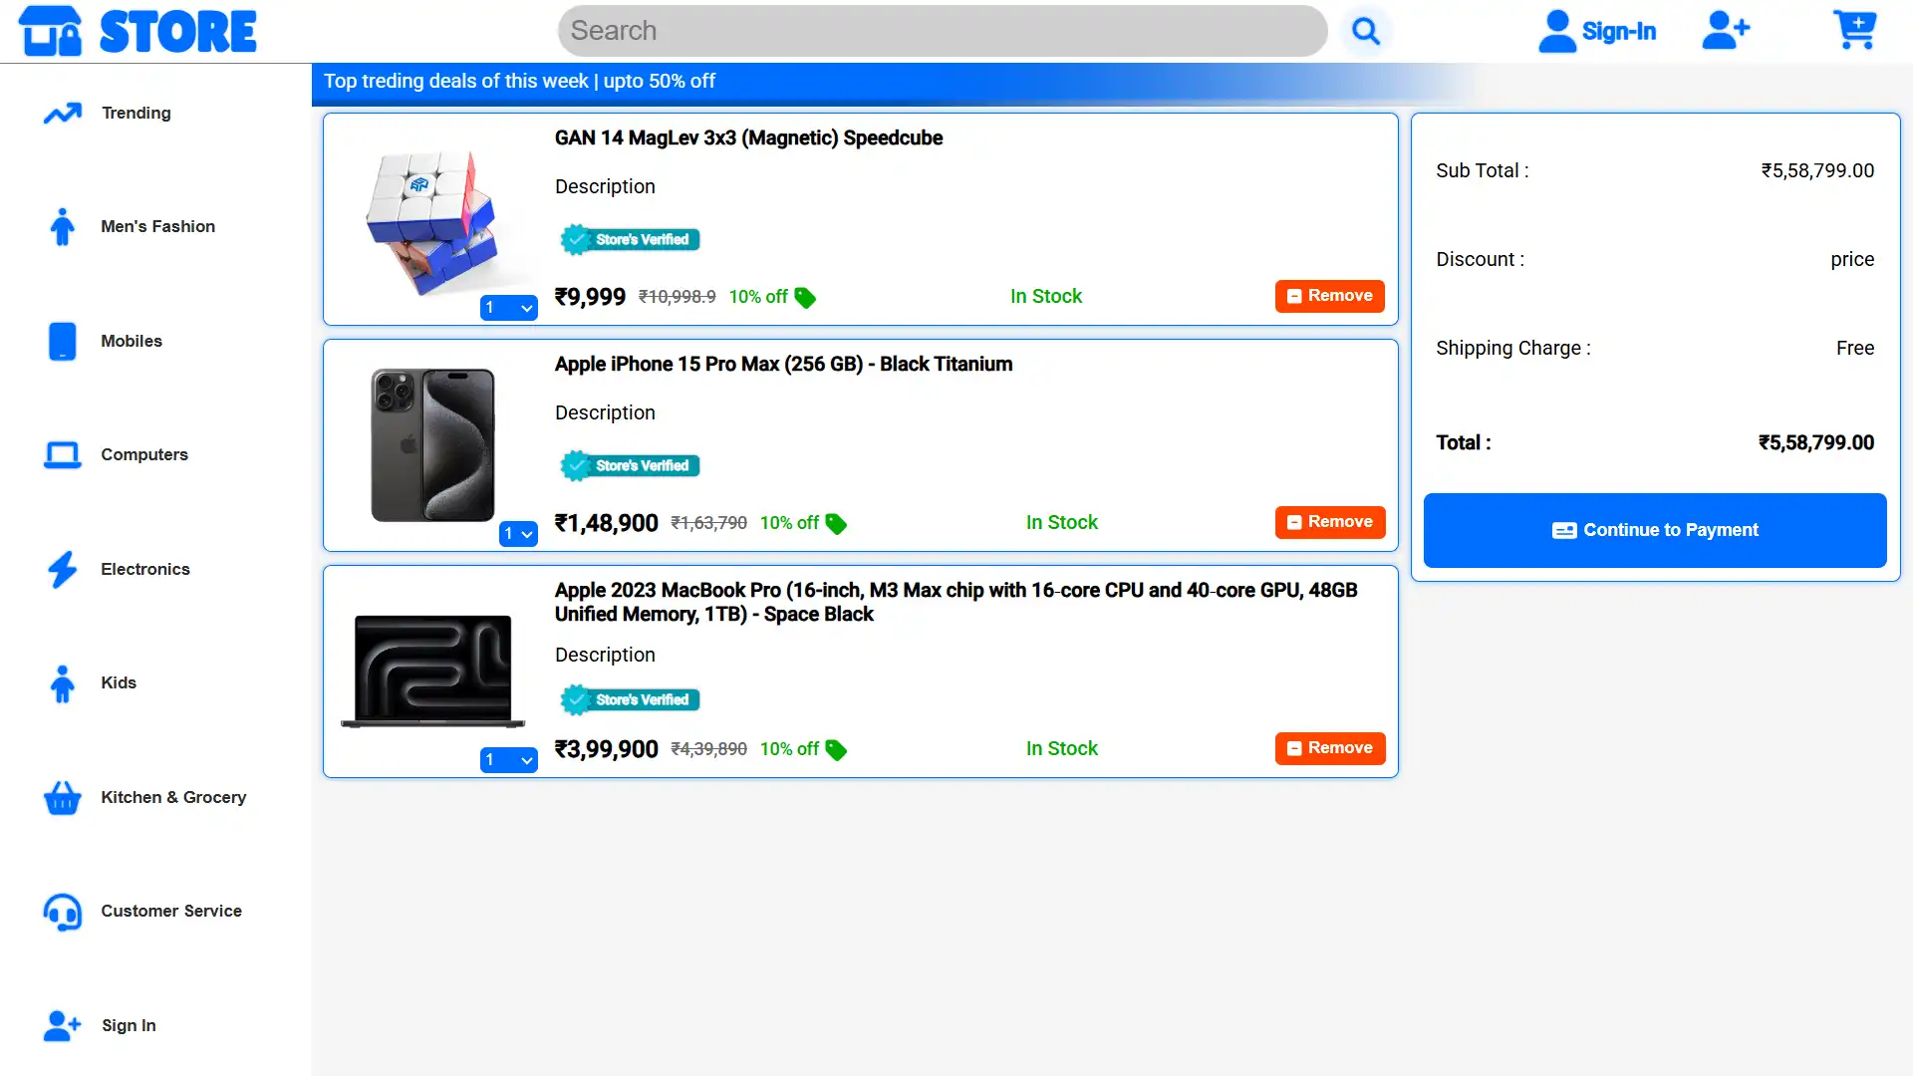The height and width of the screenshot is (1076, 1913).
Task: Remove the GAN Speedcube from cart
Action: [1330, 296]
